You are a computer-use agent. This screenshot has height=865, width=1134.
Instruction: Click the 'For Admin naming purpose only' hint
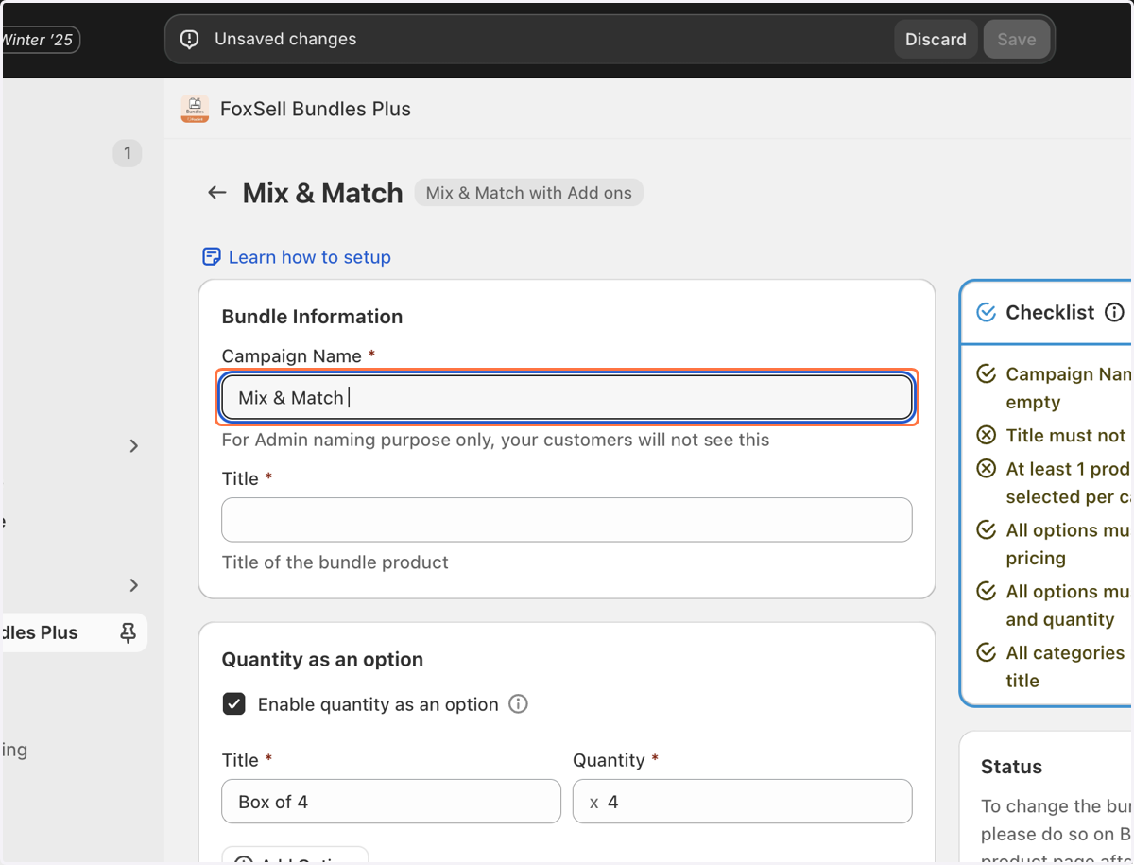495,441
